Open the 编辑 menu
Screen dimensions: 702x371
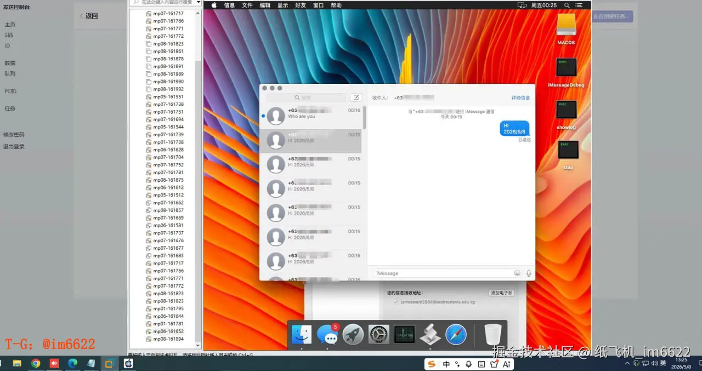coord(265,5)
